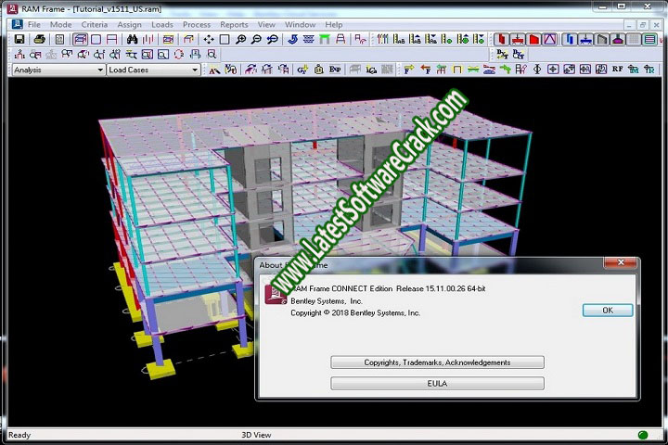Click the green bent arrow icon

click(506, 69)
